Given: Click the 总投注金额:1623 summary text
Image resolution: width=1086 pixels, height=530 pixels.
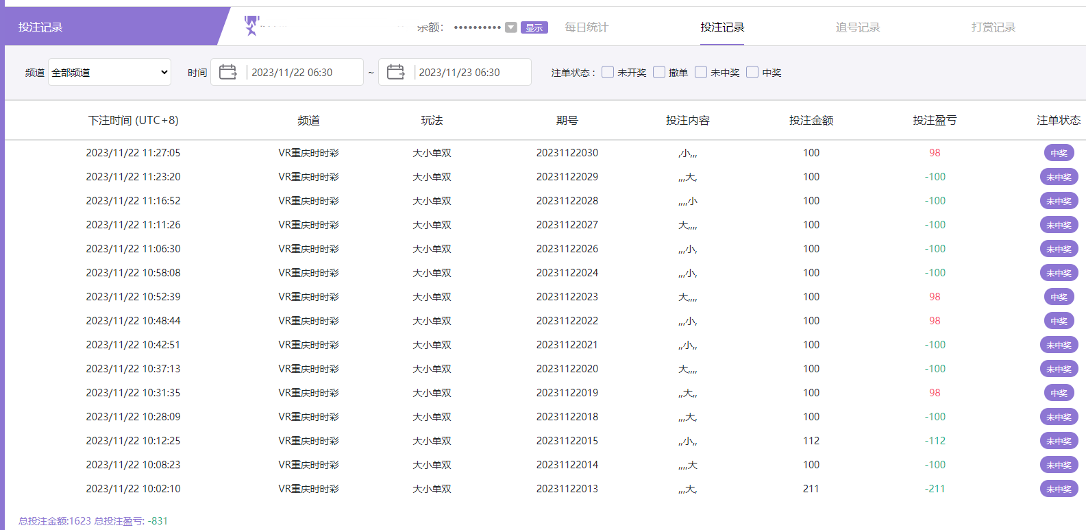Looking at the screenshot, I should 55,521.
